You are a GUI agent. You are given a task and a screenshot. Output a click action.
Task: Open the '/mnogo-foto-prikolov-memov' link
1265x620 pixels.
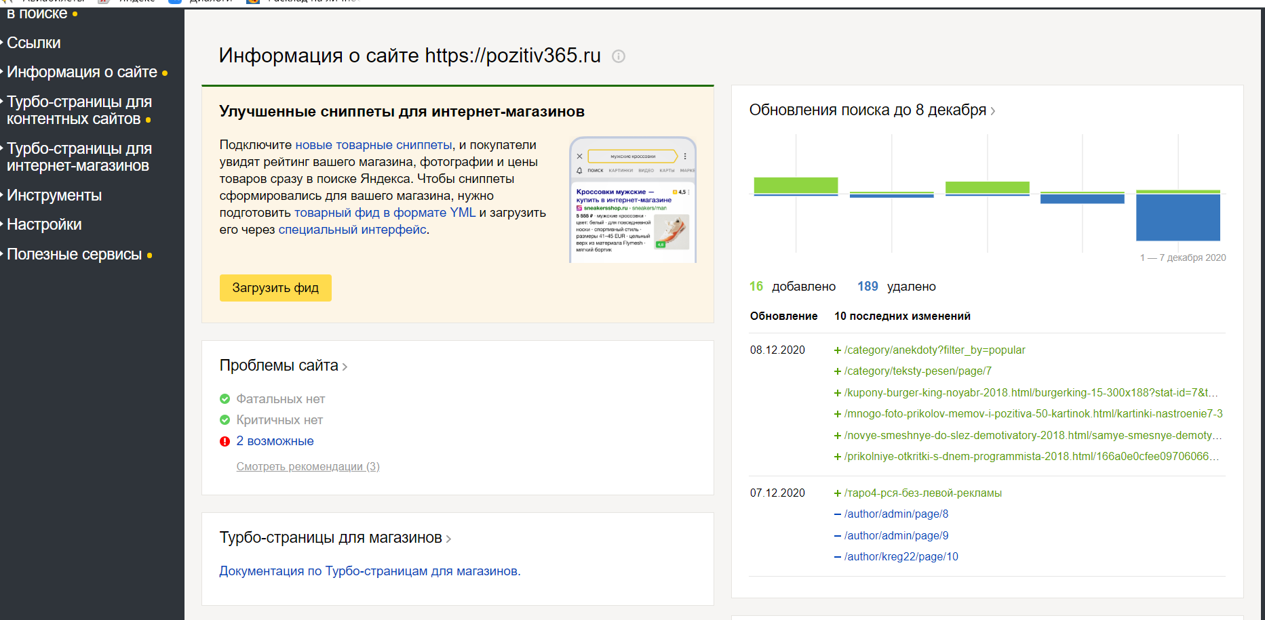(1034, 414)
